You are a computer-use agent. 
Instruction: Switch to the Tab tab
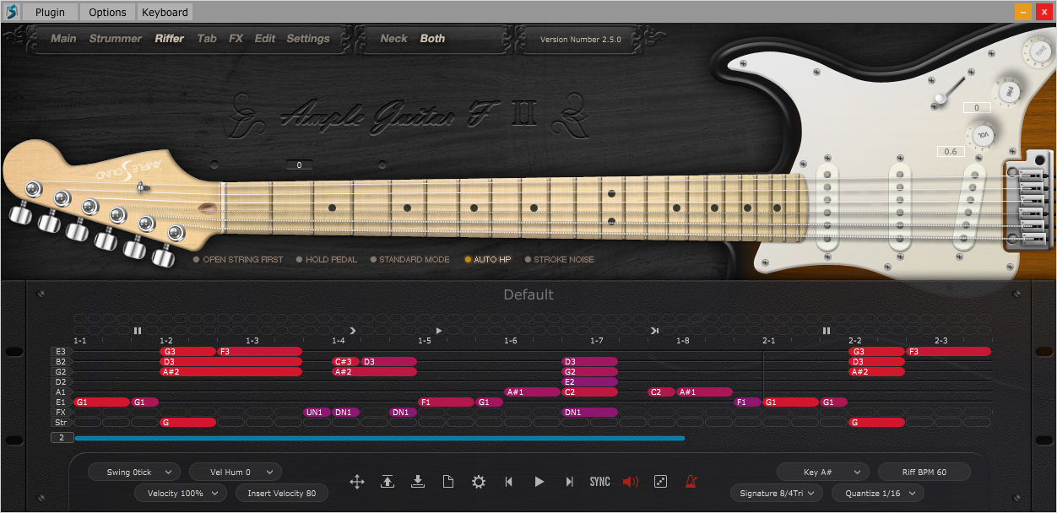(x=207, y=39)
